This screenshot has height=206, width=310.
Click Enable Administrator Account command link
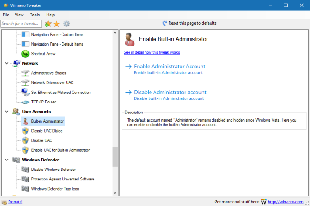coord(165,69)
